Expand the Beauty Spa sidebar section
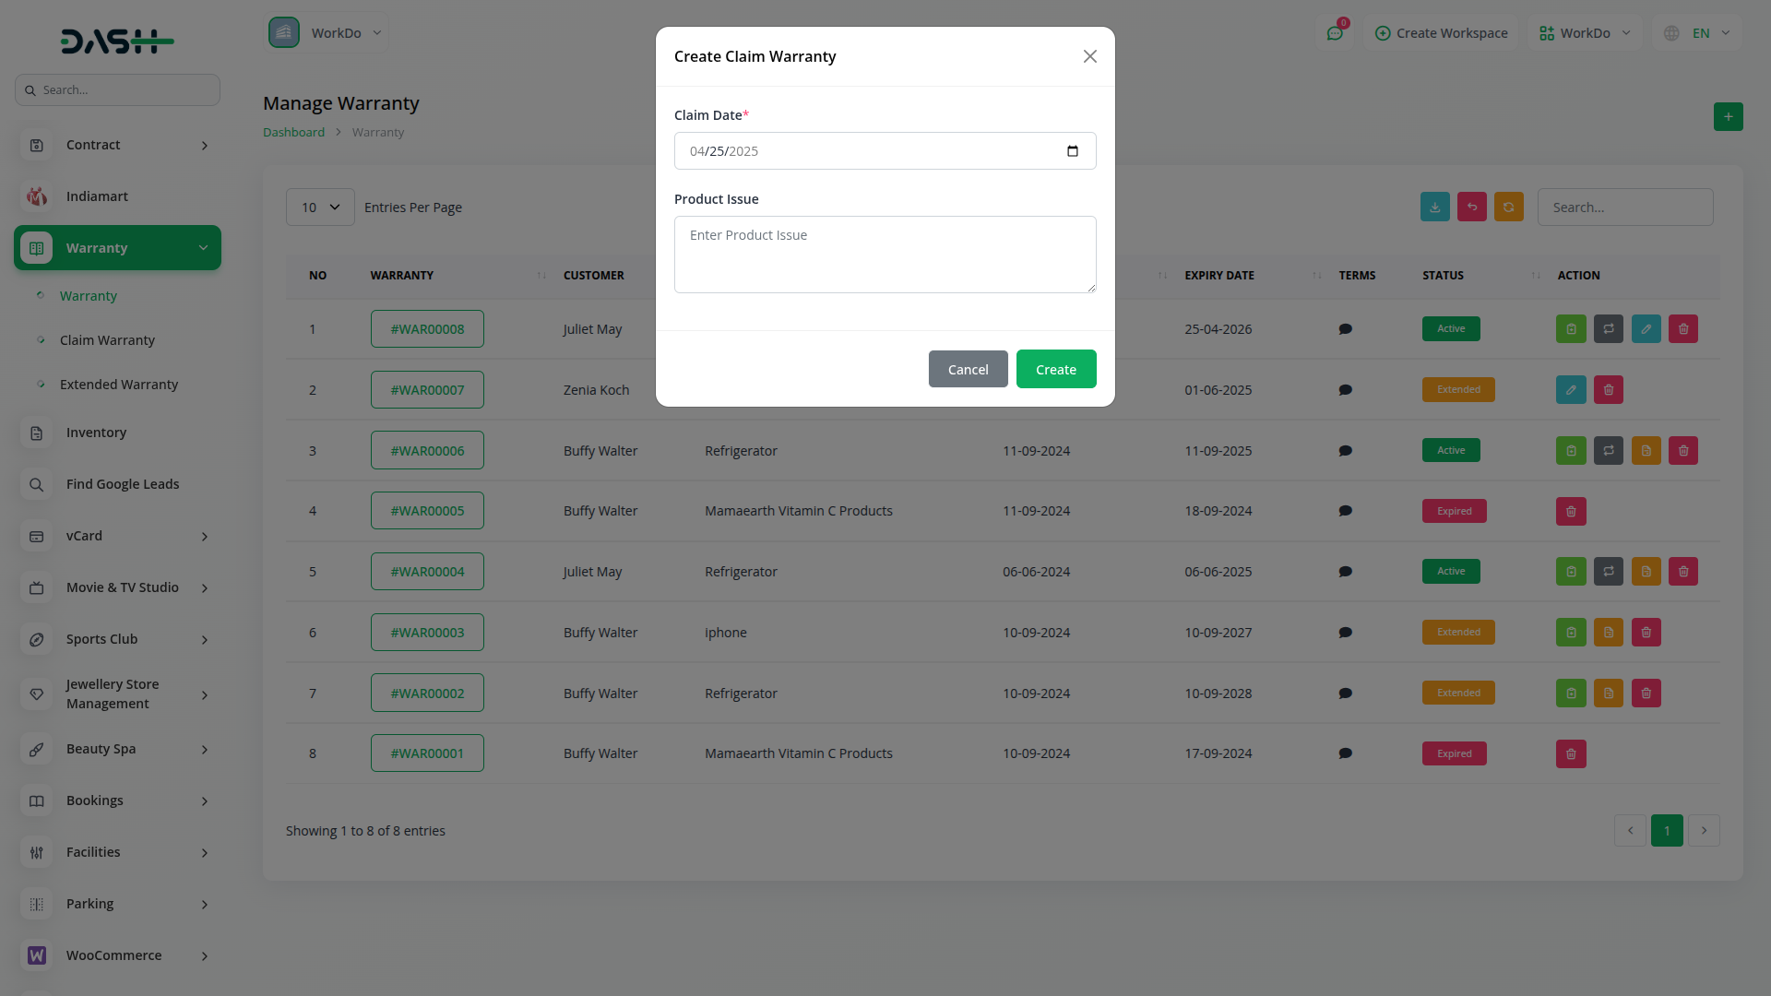1771x996 pixels. 117,749
